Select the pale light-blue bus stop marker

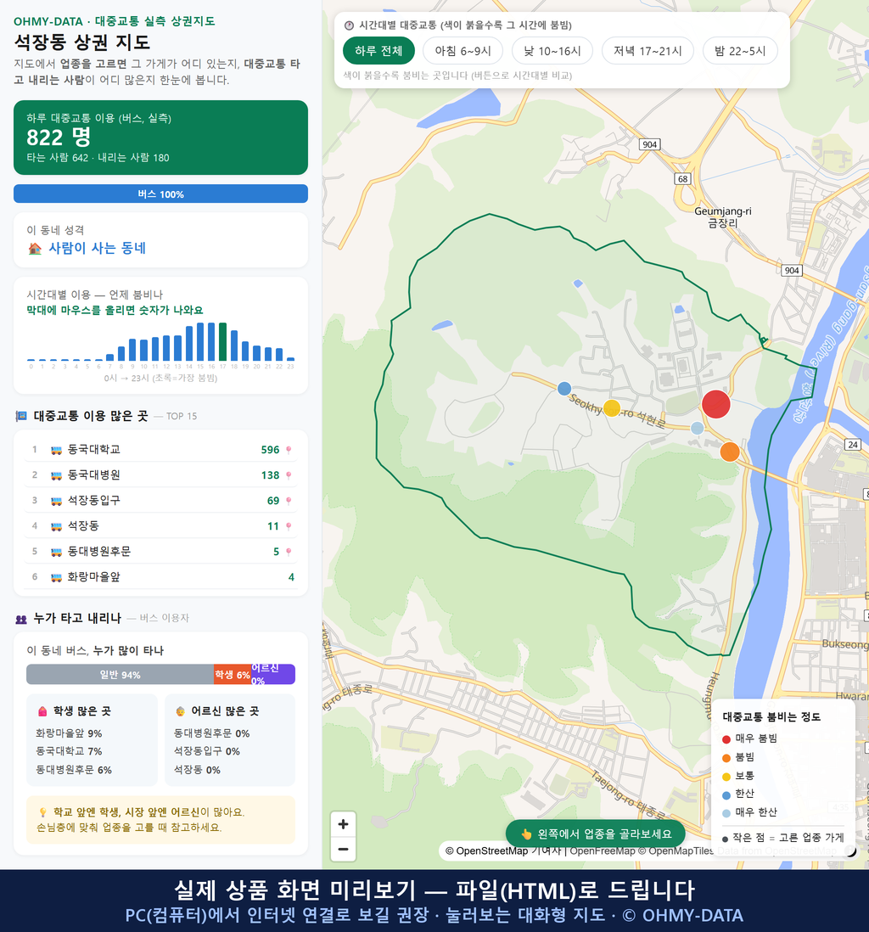click(x=698, y=428)
